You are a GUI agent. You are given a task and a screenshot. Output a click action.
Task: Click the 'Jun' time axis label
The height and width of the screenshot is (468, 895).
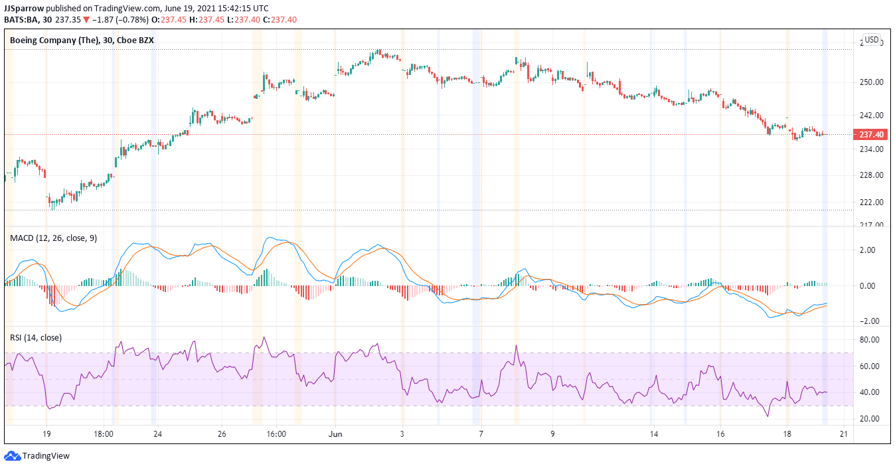335,434
